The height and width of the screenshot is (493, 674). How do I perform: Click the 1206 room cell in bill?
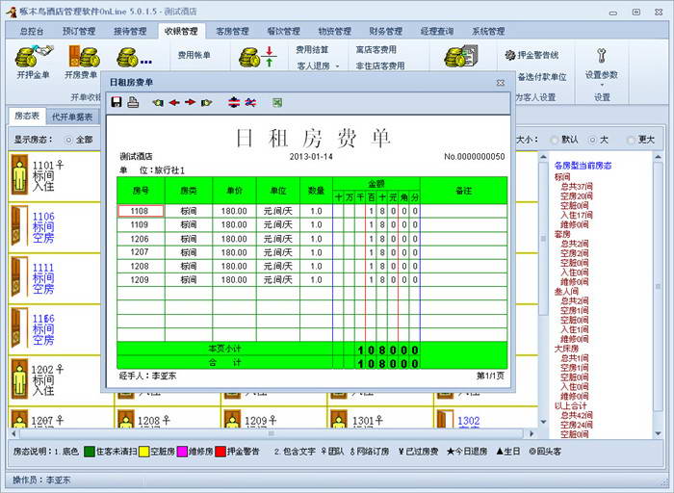click(x=141, y=239)
